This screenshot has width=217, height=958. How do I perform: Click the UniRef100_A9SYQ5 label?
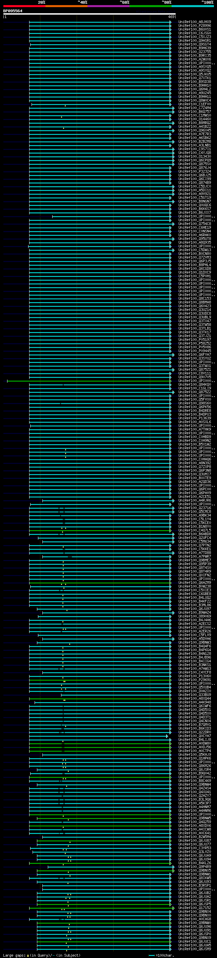tap(195, 67)
